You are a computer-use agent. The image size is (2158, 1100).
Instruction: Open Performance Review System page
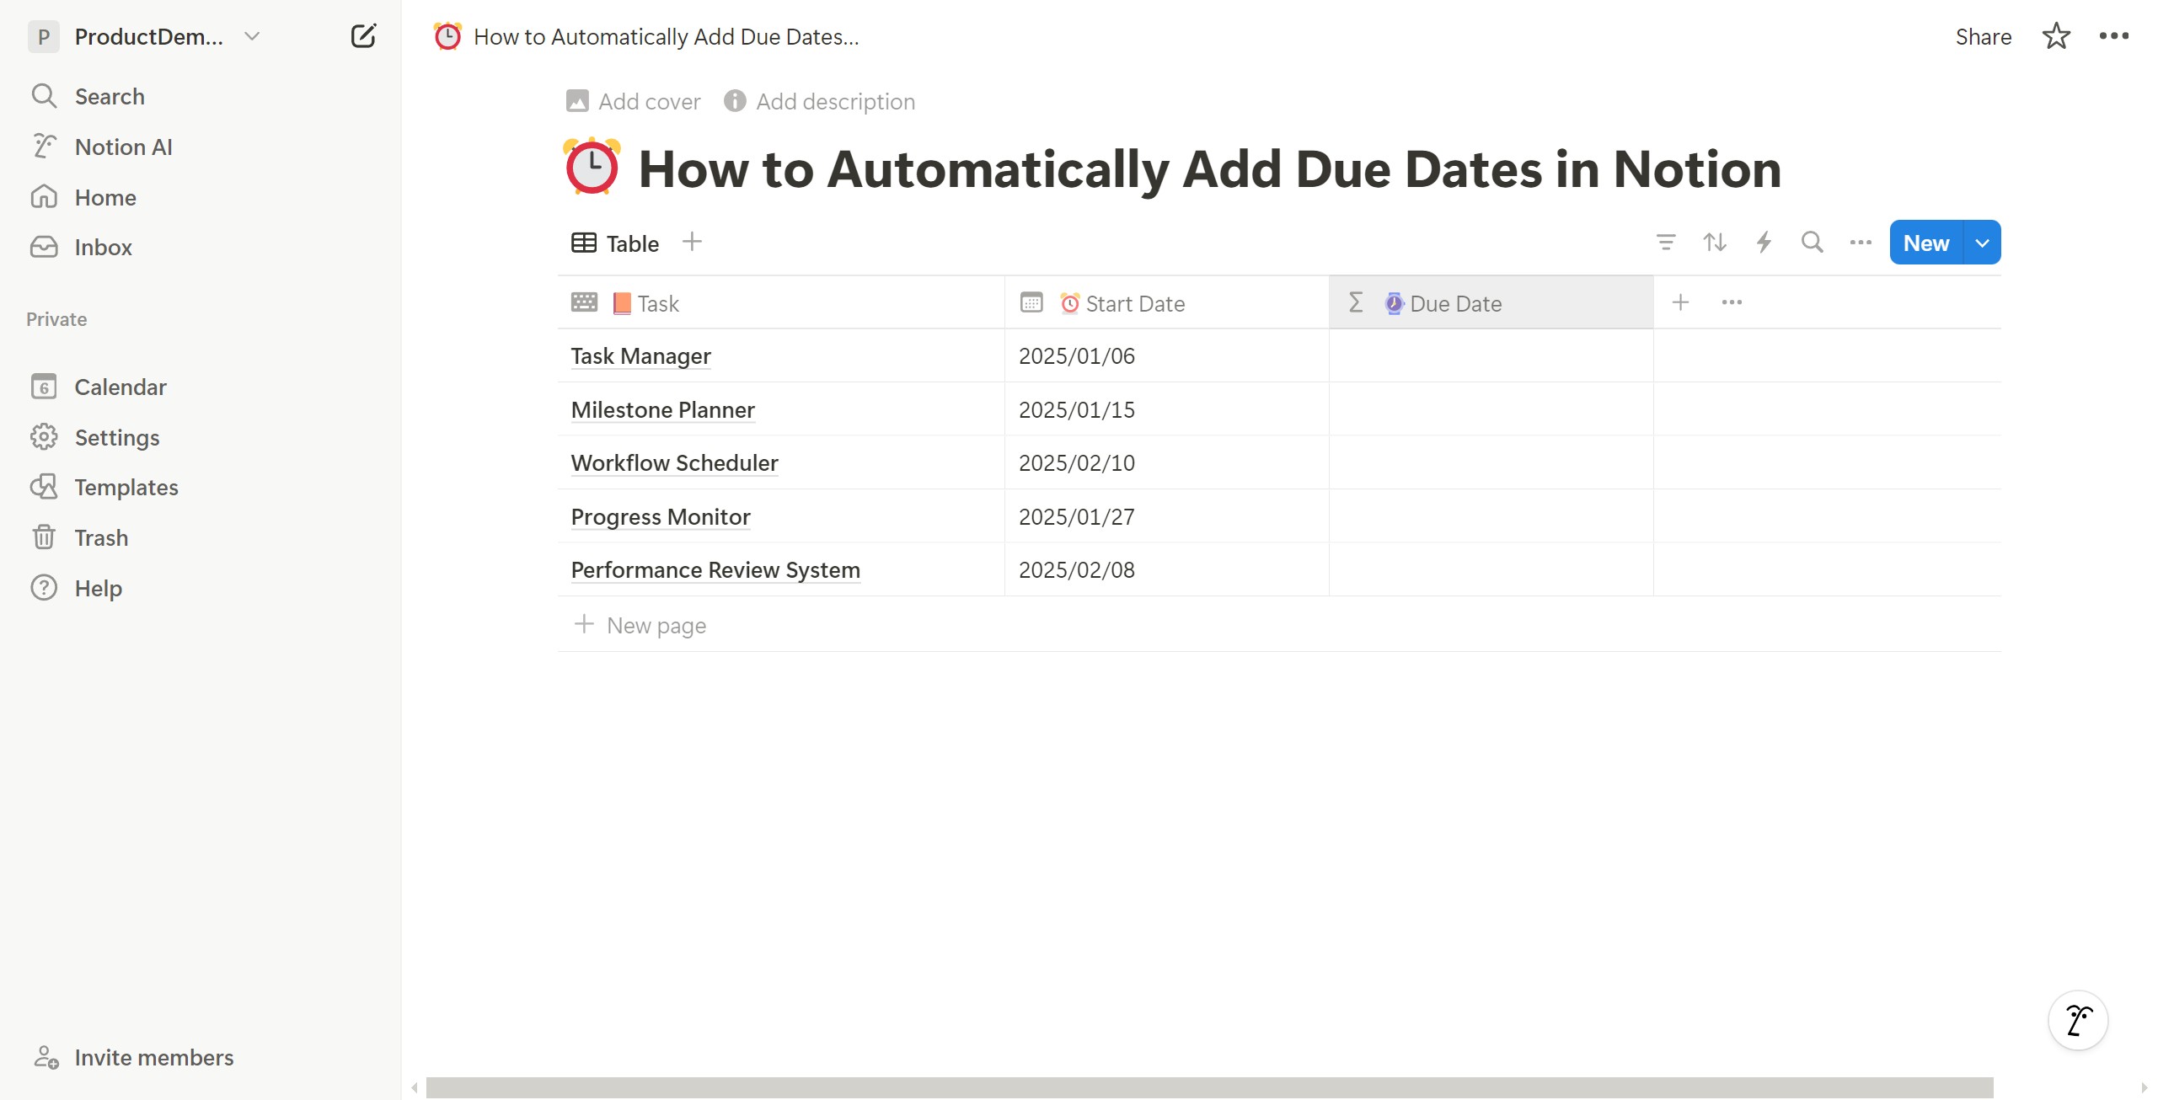point(715,570)
